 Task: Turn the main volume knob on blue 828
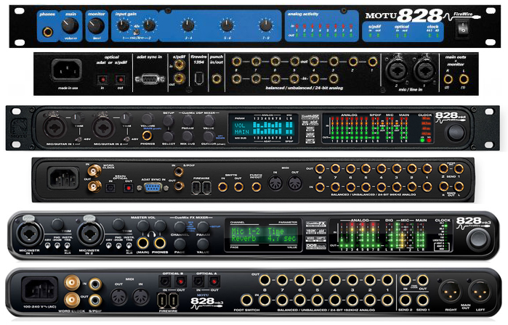(x=70, y=26)
